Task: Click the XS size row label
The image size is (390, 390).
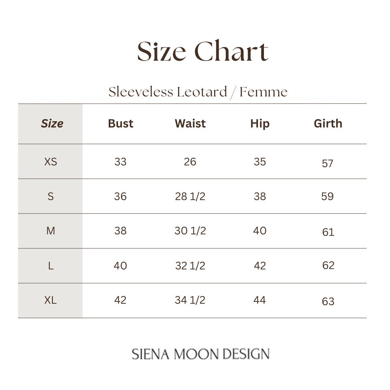Action: point(51,162)
